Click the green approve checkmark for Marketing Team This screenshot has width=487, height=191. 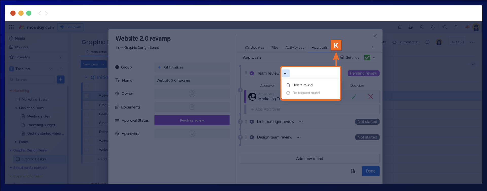pyautogui.click(x=353, y=97)
